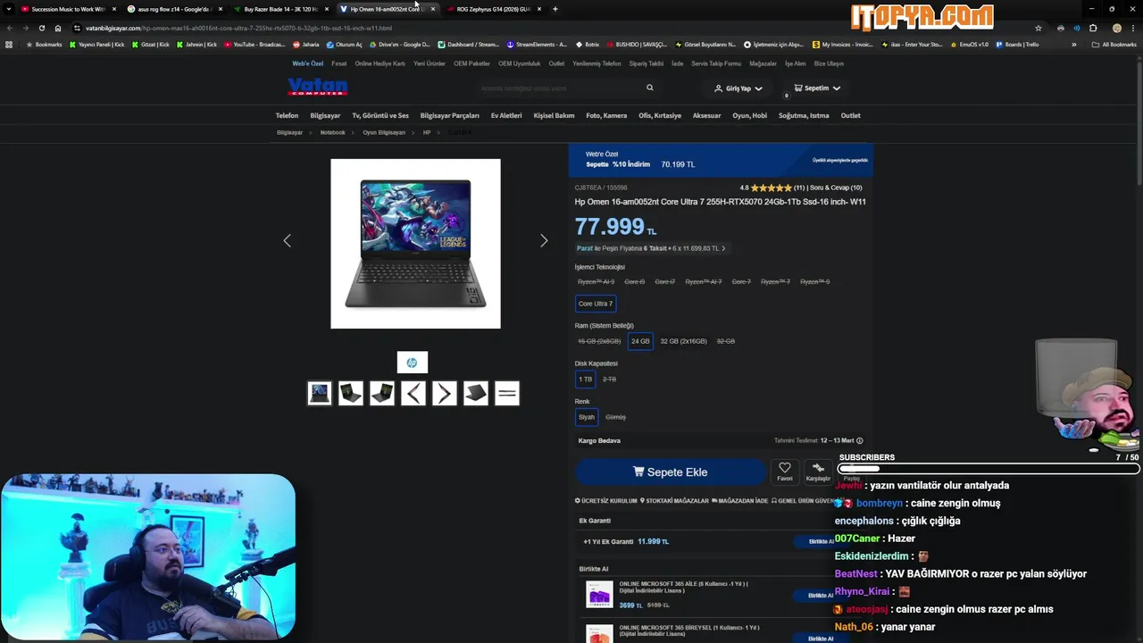
Task: Open the Notebook breadcrumb link
Action: [332, 132]
